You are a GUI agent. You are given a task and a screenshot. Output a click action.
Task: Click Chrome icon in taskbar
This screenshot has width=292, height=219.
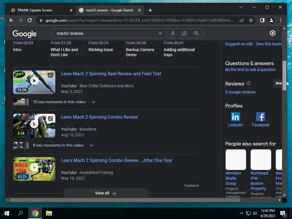tap(35, 213)
